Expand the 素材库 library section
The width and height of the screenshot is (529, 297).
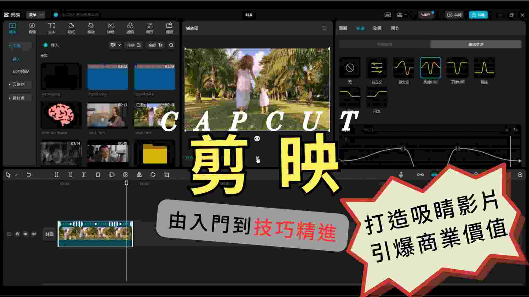pyautogui.click(x=20, y=98)
